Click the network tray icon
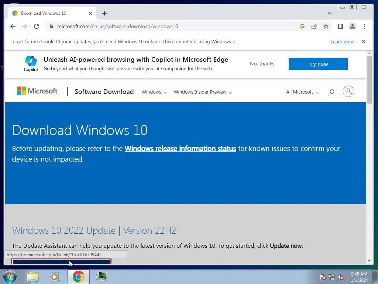Viewport: 378px width, 284px height. [x=332, y=277]
